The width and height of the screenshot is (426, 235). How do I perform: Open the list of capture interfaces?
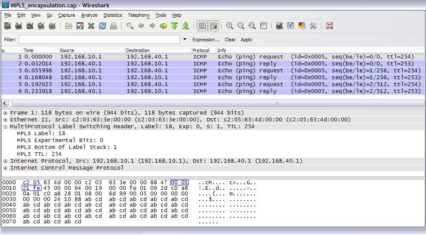(x=8, y=26)
